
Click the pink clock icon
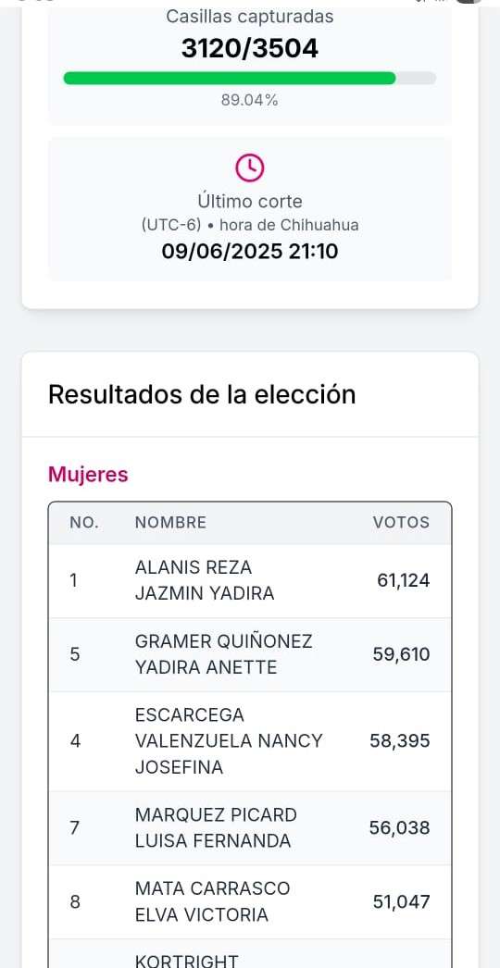pyautogui.click(x=250, y=168)
